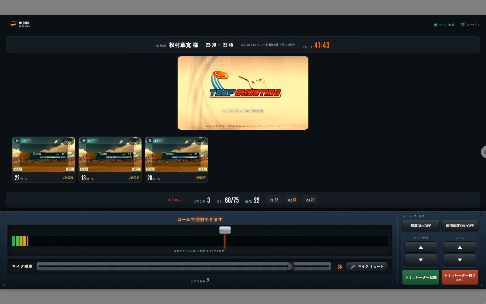Select the R2 18 score chip
This screenshot has height=304, width=486.
(292, 200)
